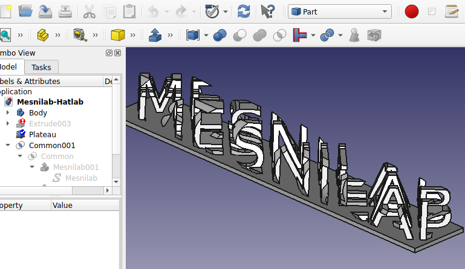Undock the Combo View panel
The image size is (465, 269).
point(109,53)
